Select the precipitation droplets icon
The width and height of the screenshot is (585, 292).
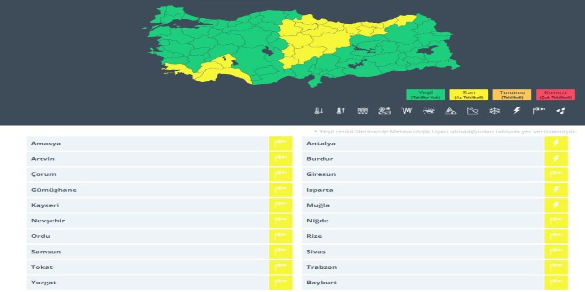tap(561, 110)
